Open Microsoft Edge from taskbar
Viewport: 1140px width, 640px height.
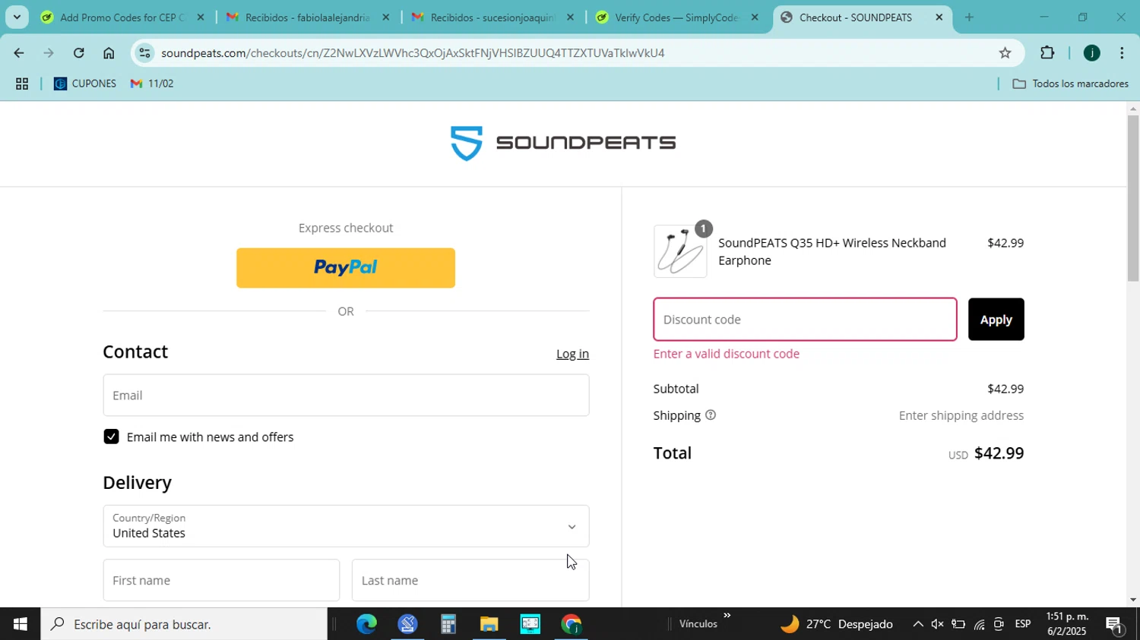[366, 624]
